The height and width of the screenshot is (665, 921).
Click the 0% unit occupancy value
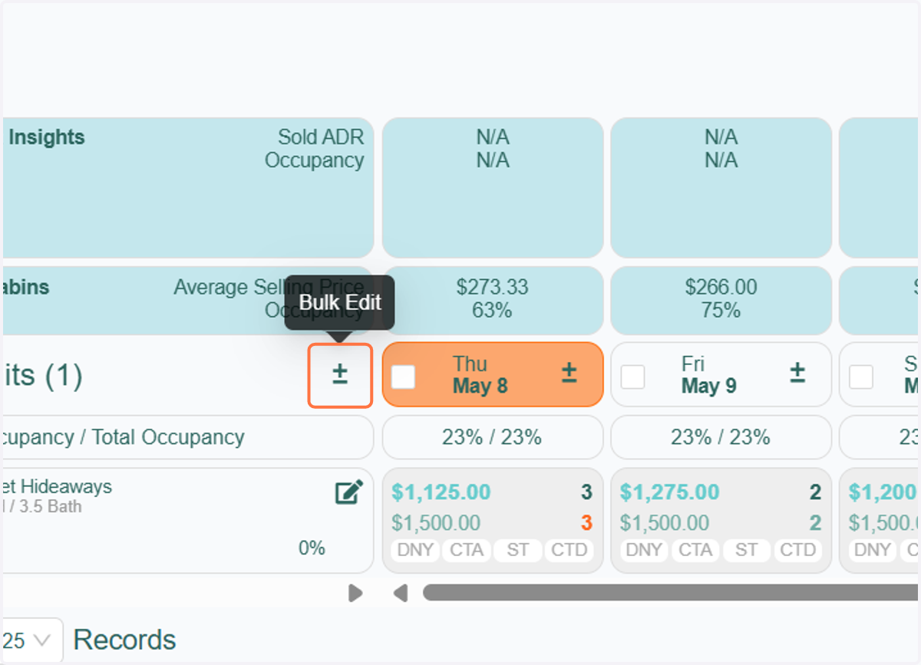coord(312,548)
